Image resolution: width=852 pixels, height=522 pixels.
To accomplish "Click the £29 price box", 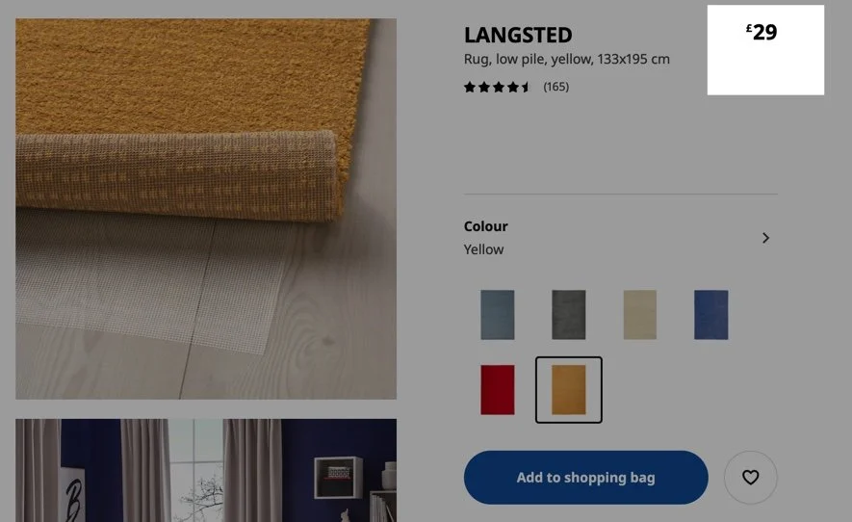I will coord(765,50).
